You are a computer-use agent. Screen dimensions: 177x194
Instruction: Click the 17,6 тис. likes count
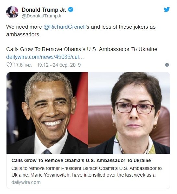23,65
